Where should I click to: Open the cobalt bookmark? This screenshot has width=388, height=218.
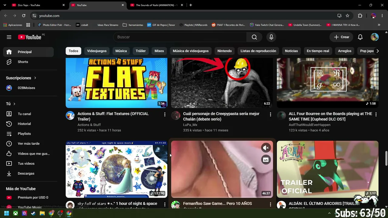point(82,25)
